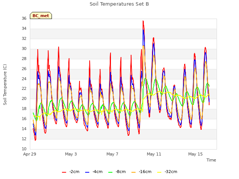
Task: Click the blue -4cm legend color marker
Action: tap(87, 172)
